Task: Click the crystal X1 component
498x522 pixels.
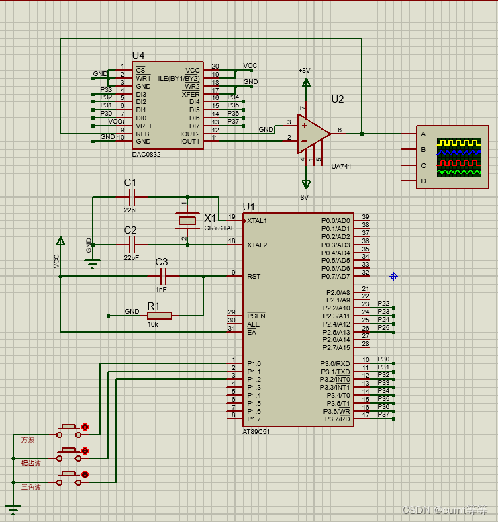Action: pyautogui.click(x=187, y=220)
